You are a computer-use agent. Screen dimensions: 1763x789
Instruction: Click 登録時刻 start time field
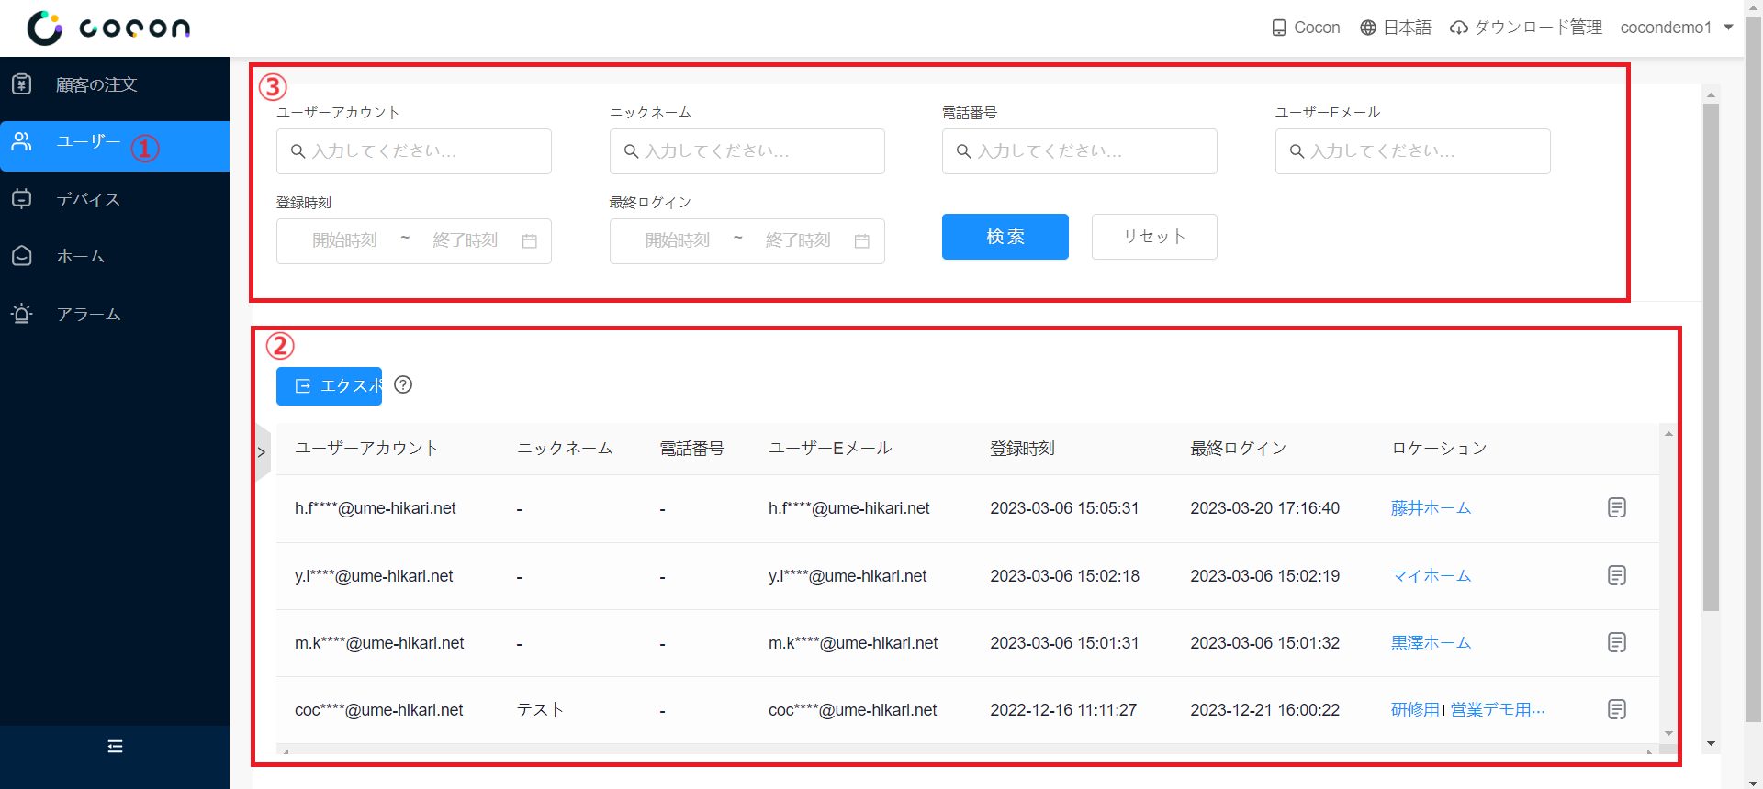344,240
